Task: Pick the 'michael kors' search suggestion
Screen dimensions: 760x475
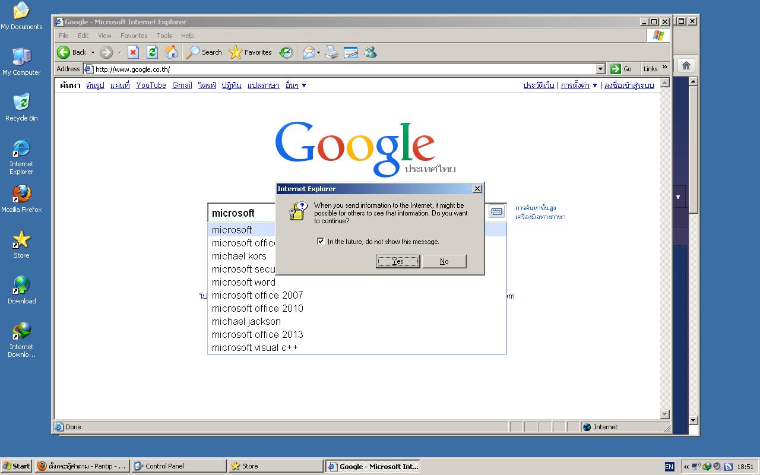Action: [239, 256]
